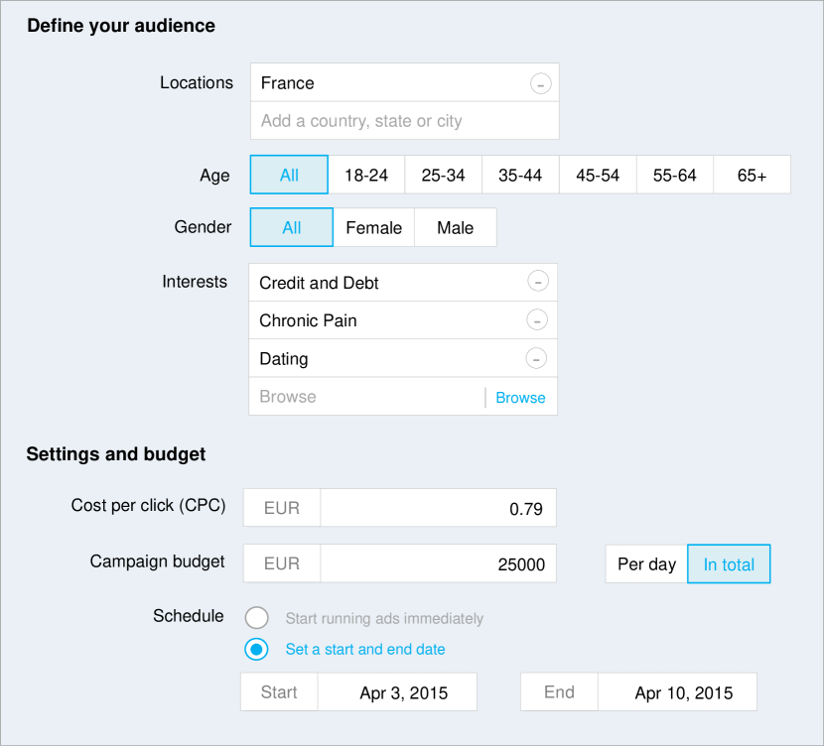Open the start date Apr 3, 2015
824x746 pixels.
tap(397, 691)
